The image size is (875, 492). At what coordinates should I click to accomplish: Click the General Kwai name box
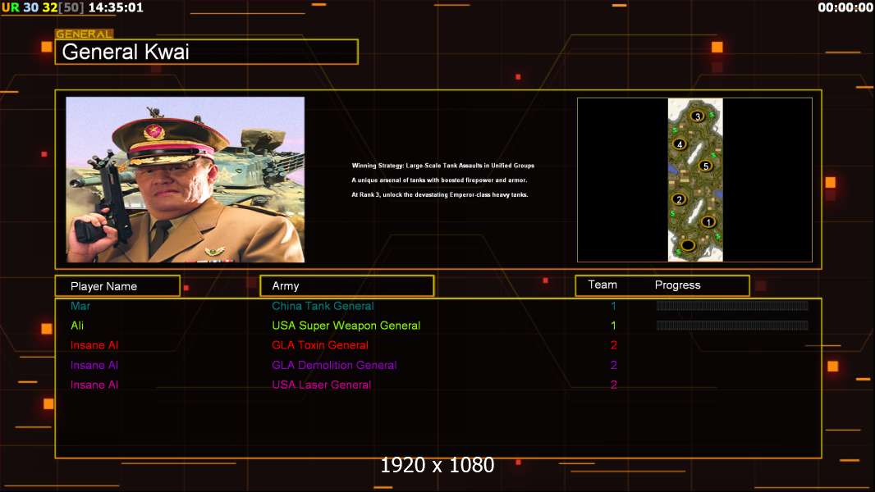coord(207,52)
